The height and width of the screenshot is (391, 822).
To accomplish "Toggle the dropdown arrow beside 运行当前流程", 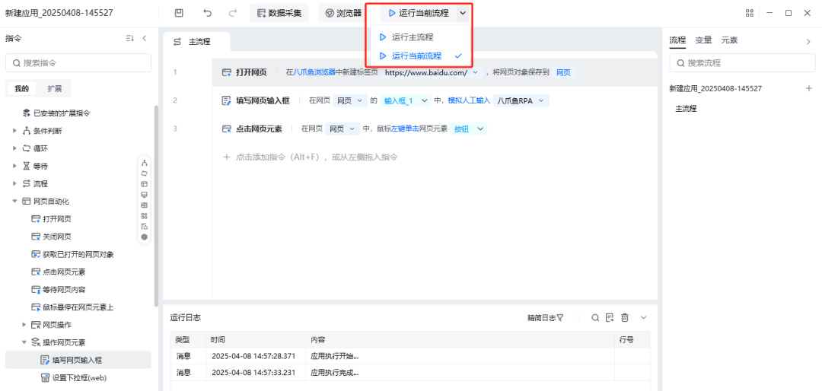I will [463, 13].
